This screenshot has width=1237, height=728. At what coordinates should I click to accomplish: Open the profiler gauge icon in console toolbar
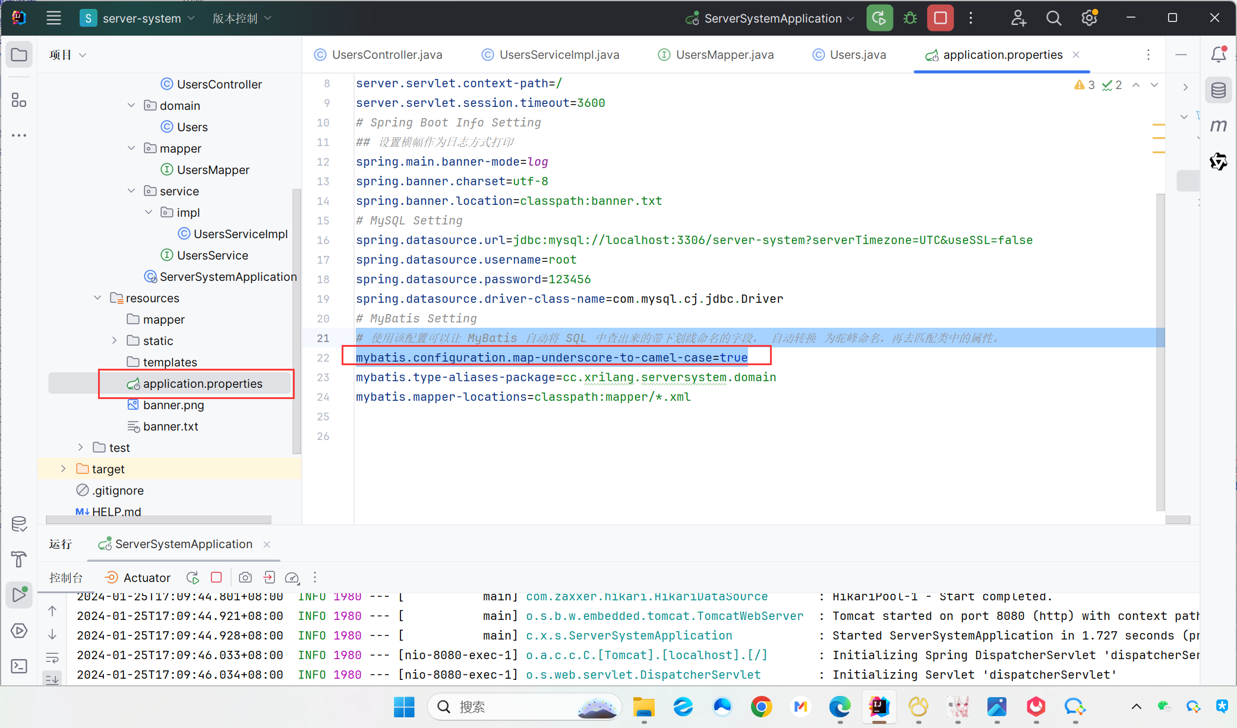[x=292, y=577]
